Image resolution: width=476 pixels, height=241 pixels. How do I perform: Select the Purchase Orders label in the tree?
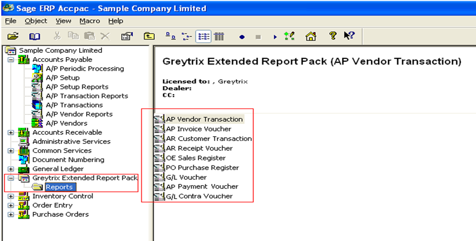tap(60, 214)
